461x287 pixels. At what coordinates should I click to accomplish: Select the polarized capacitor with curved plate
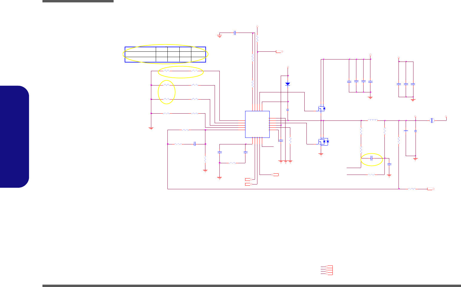pyautogui.click(x=406, y=131)
